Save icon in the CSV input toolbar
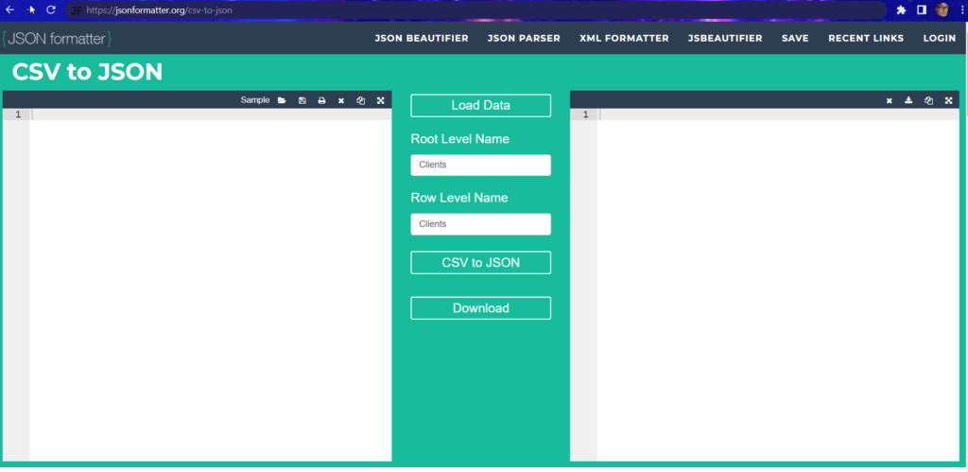Screen dimensions: 968x472 pos(302,100)
